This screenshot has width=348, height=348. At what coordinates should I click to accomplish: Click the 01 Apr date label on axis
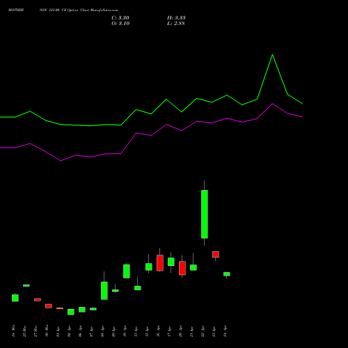click(58, 331)
